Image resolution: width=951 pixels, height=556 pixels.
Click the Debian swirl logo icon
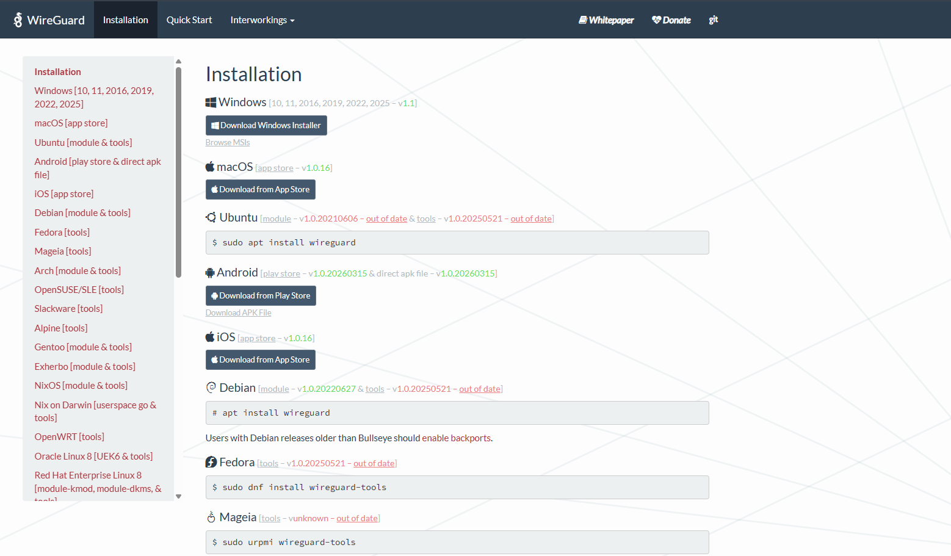(x=211, y=388)
